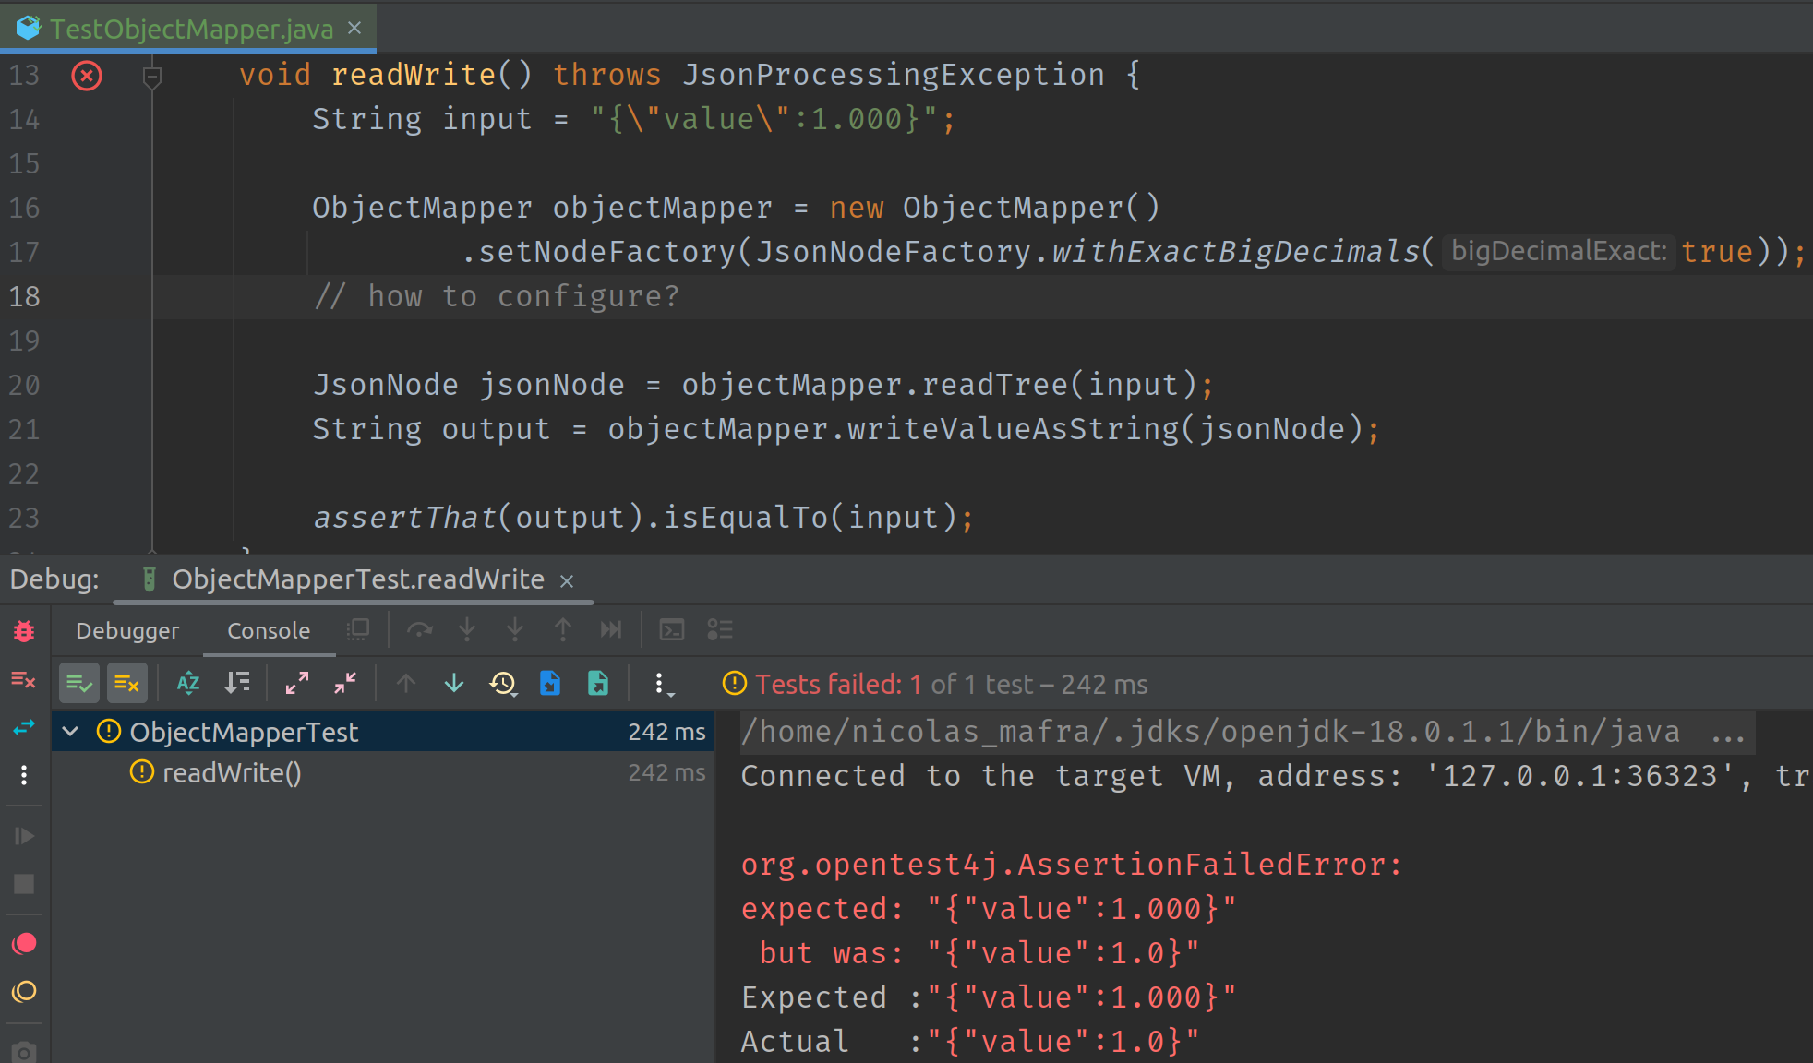Sort tests by duration
The width and height of the screenshot is (1813, 1063).
(x=237, y=683)
